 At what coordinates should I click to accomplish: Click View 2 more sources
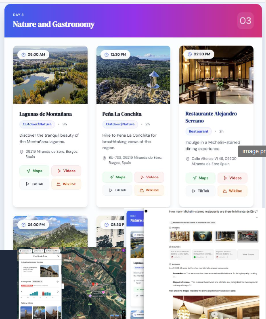[248, 255]
